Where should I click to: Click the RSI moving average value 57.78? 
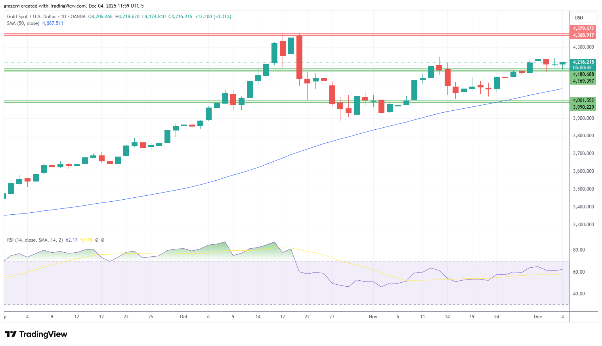(x=86, y=240)
